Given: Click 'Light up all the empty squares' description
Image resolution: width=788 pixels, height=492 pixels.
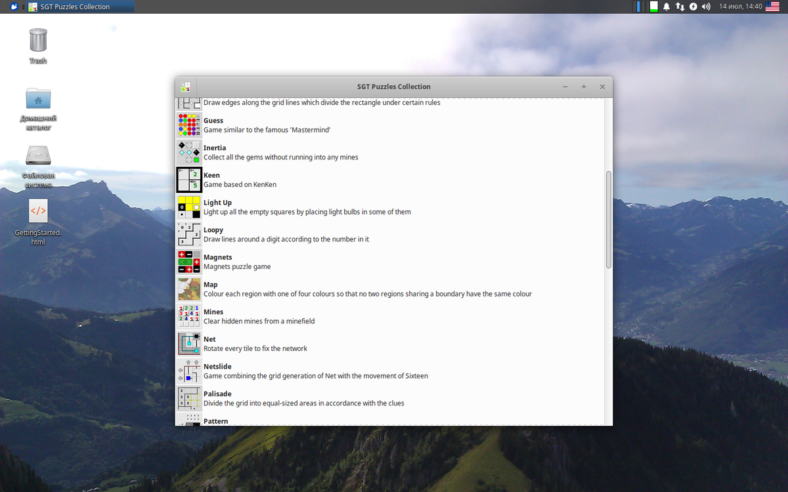Looking at the screenshot, I should (x=307, y=212).
